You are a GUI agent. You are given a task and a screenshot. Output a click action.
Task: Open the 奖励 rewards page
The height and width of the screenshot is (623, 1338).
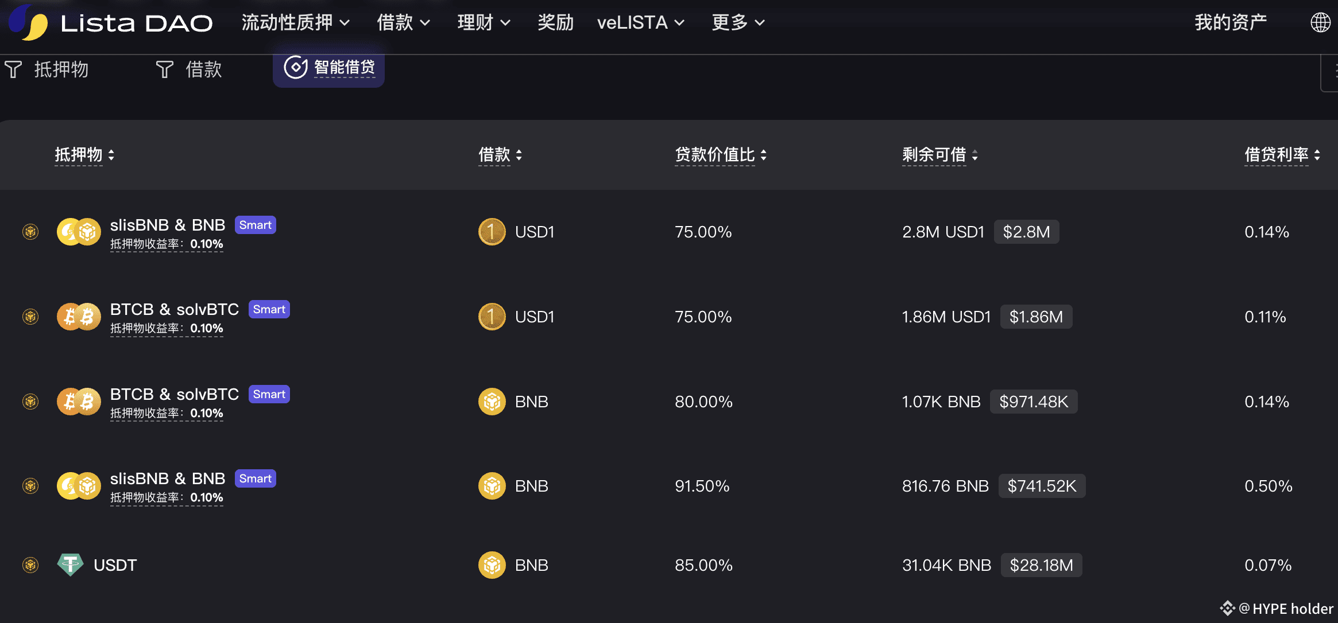pyautogui.click(x=555, y=23)
